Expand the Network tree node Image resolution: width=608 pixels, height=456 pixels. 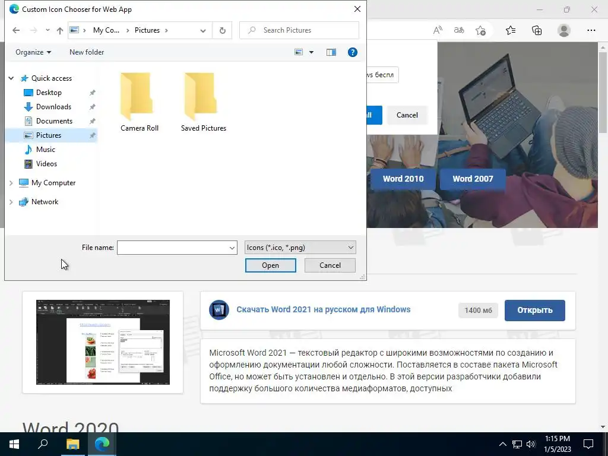click(11, 202)
